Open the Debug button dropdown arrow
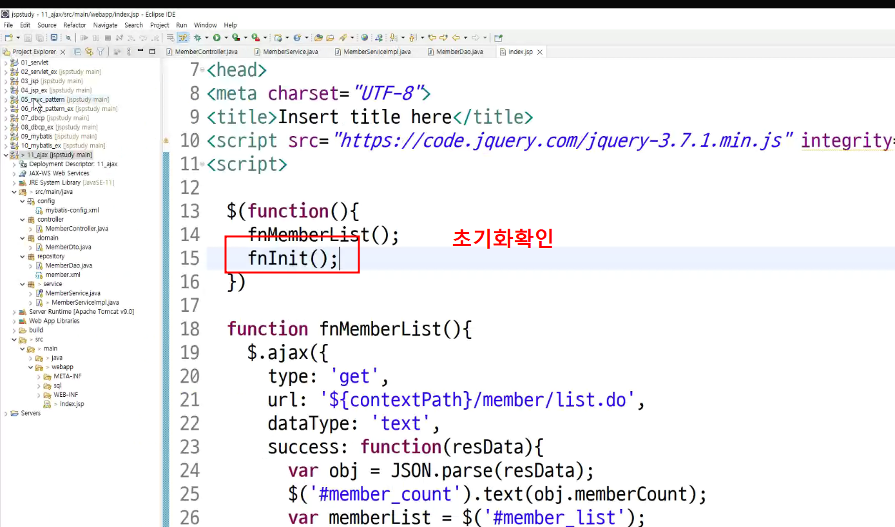Screen dimensions: 895x527 point(207,37)
